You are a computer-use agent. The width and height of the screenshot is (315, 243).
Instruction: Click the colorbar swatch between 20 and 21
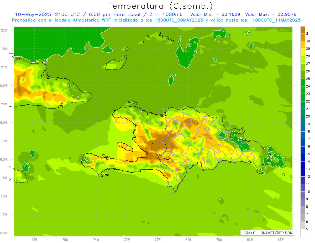(303, 112)
